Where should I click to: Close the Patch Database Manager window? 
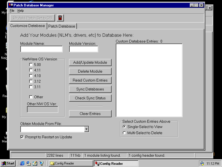pos(201,5)
